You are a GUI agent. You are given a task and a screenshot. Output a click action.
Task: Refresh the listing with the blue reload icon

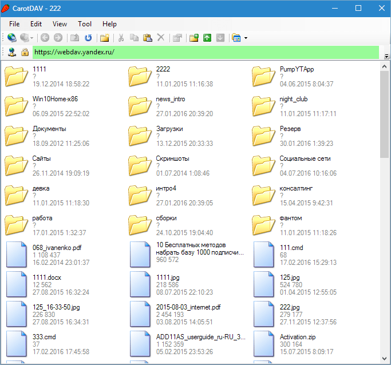[x=88, y=38]
